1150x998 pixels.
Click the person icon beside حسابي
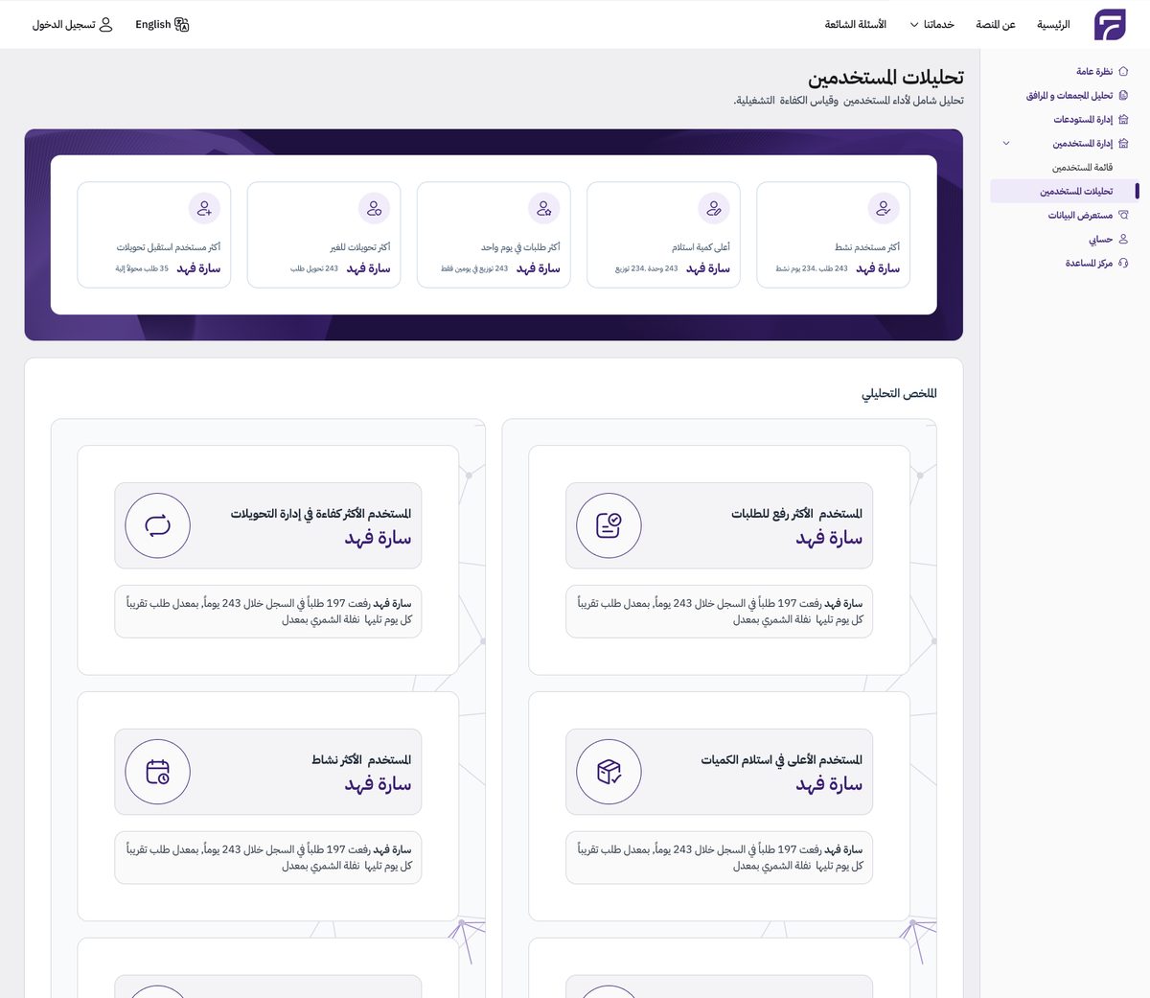tap(1123, 240)
